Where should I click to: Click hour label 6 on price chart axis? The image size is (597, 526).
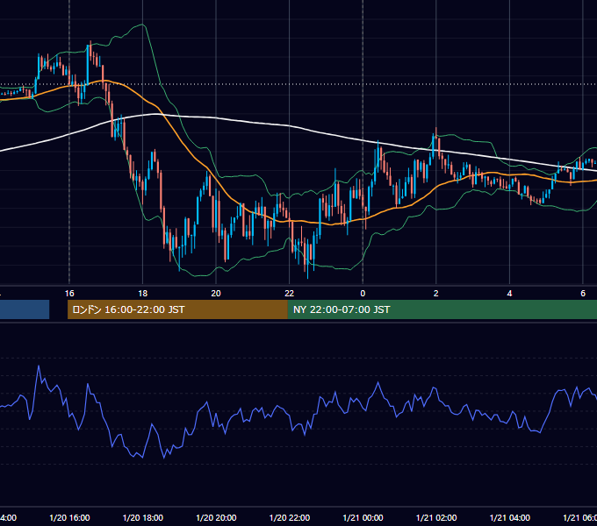[583, 294]
